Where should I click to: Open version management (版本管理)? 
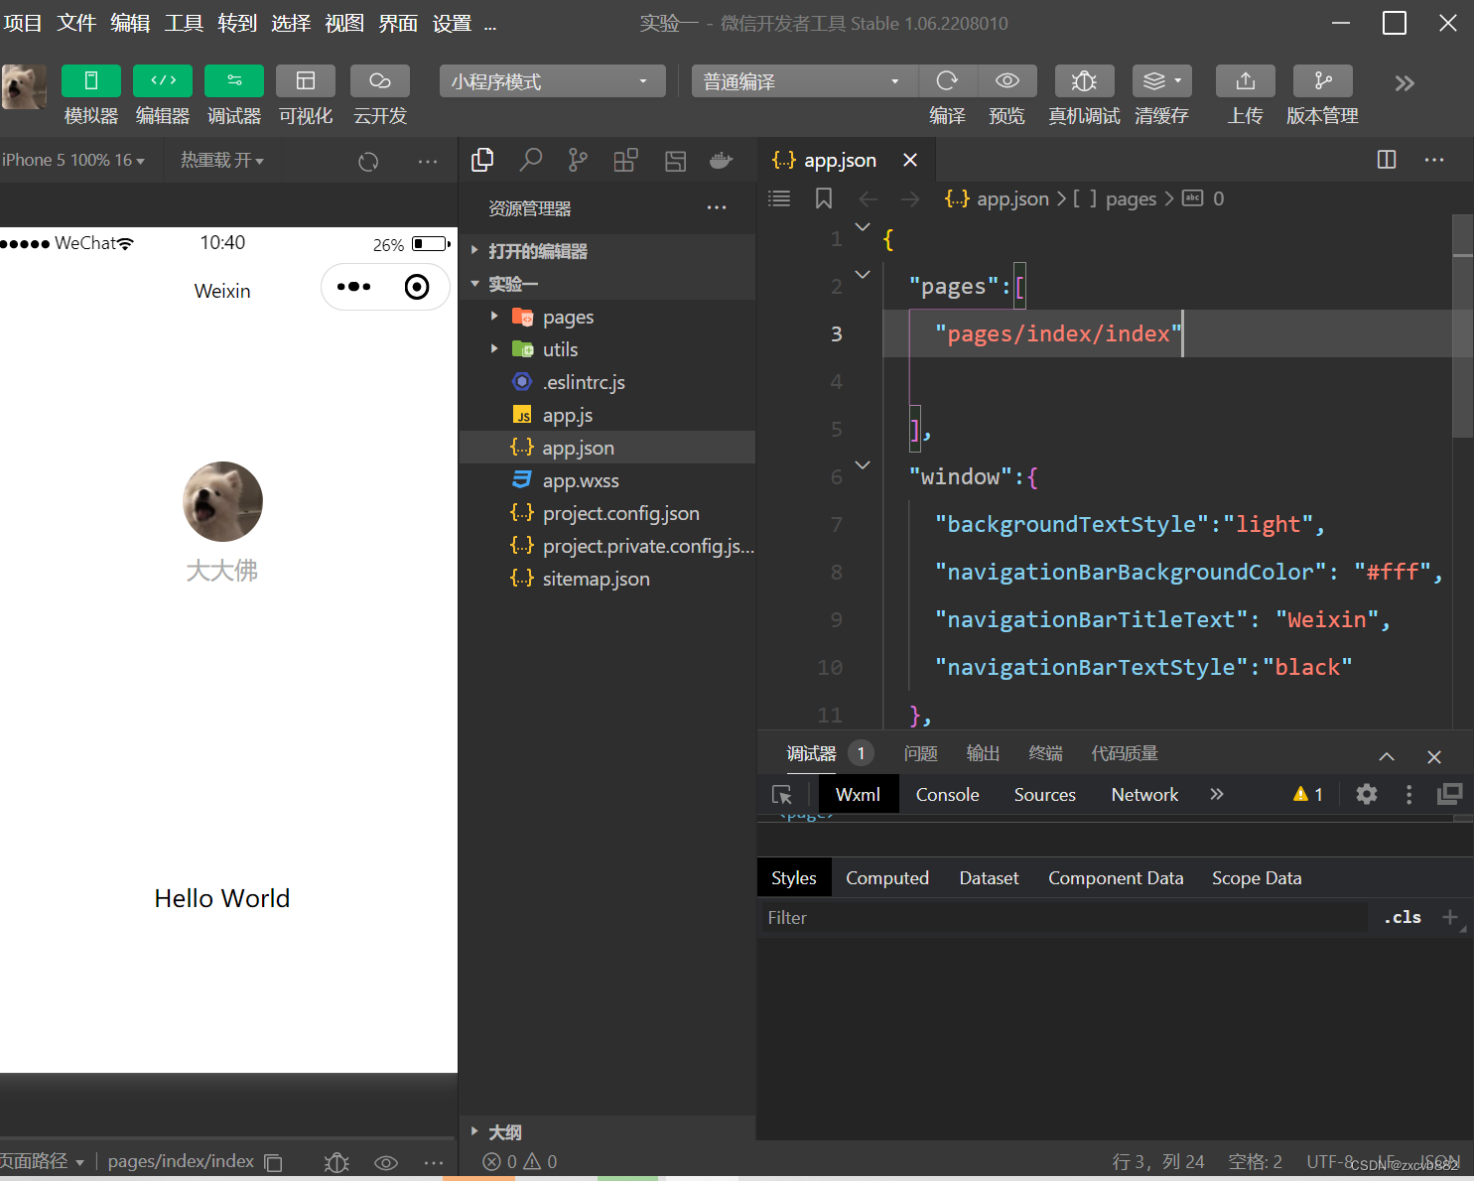1323,80
